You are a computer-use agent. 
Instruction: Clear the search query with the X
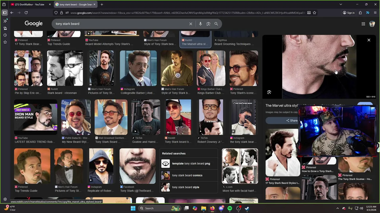(x=191, y=24)
